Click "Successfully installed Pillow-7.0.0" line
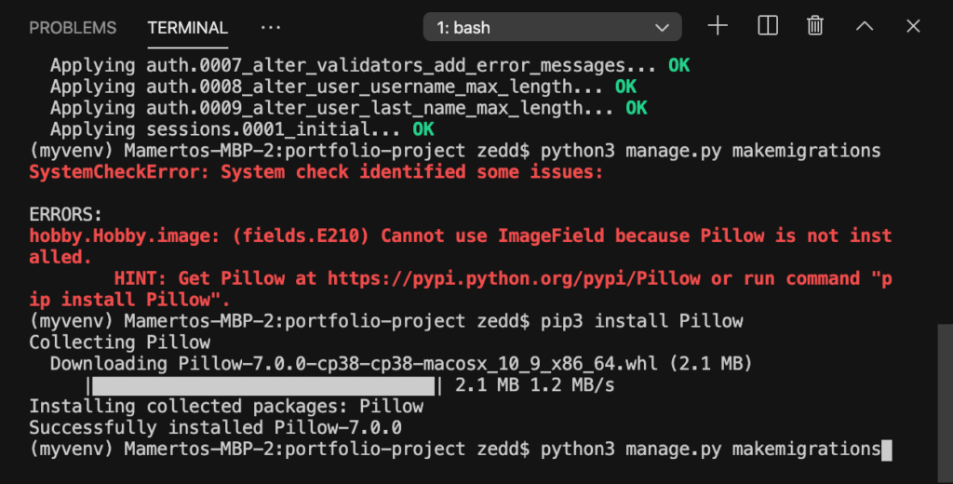 pos(215,427)
